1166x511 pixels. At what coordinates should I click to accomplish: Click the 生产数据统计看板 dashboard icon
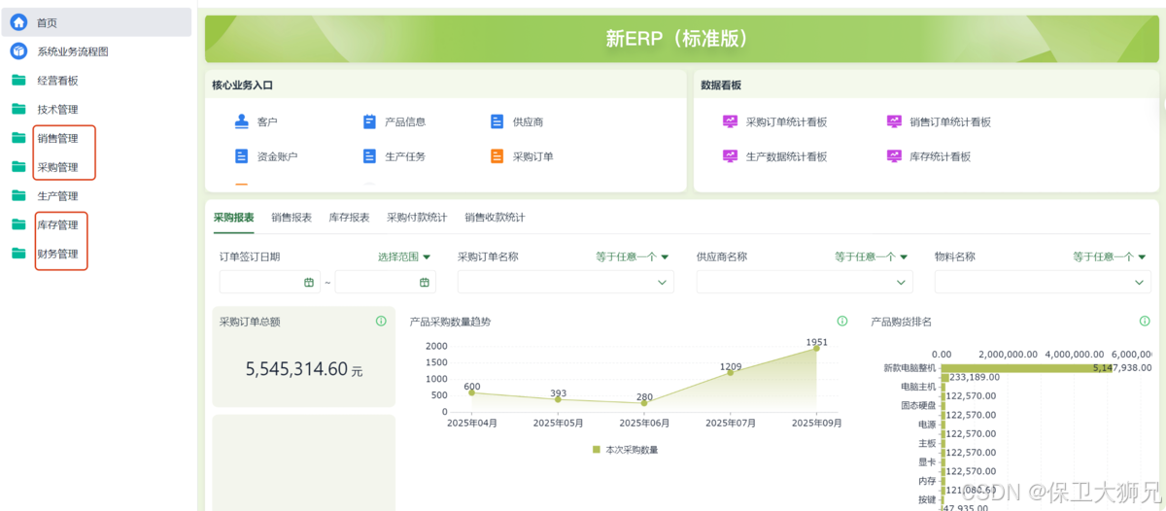pos(730,155)
